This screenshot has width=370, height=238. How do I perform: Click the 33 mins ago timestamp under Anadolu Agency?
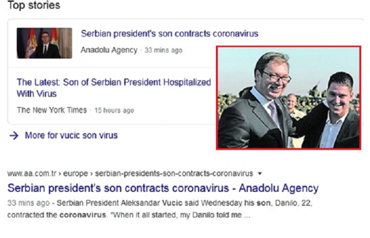tap(163, 50)
